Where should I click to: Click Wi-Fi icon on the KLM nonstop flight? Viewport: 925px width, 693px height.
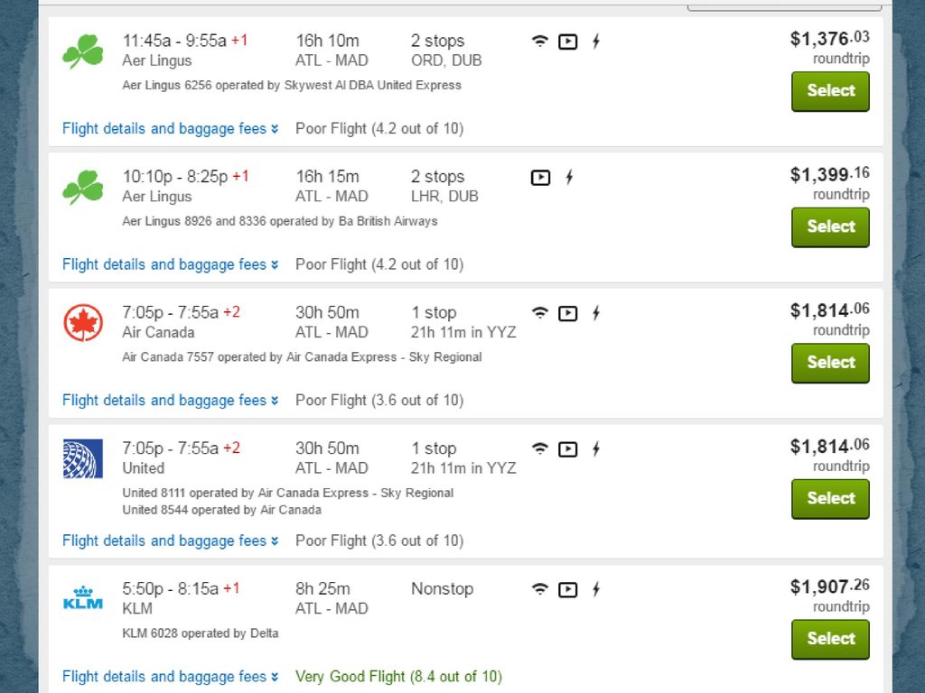[x=540, y=589]
